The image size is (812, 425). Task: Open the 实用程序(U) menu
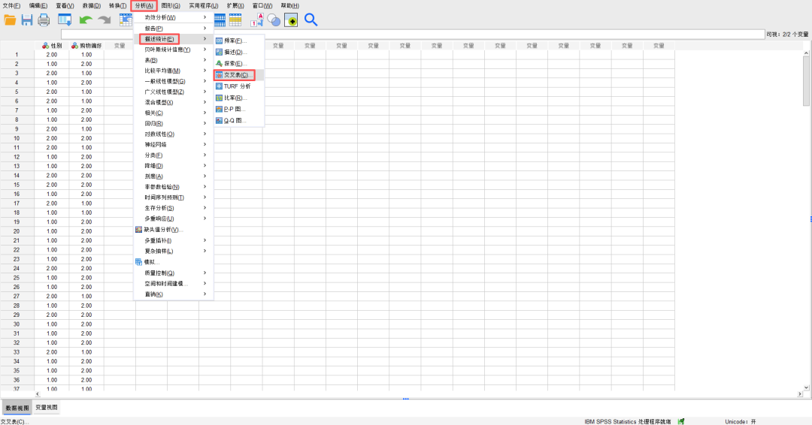204,6
